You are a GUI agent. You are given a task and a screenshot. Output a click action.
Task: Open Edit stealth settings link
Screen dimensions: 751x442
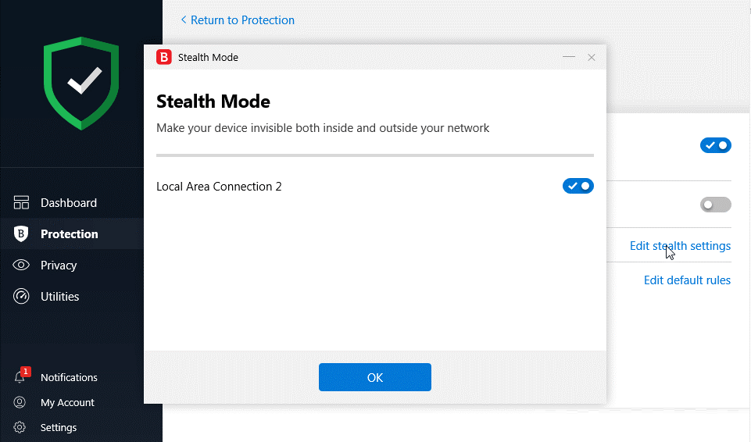(680, 246)
